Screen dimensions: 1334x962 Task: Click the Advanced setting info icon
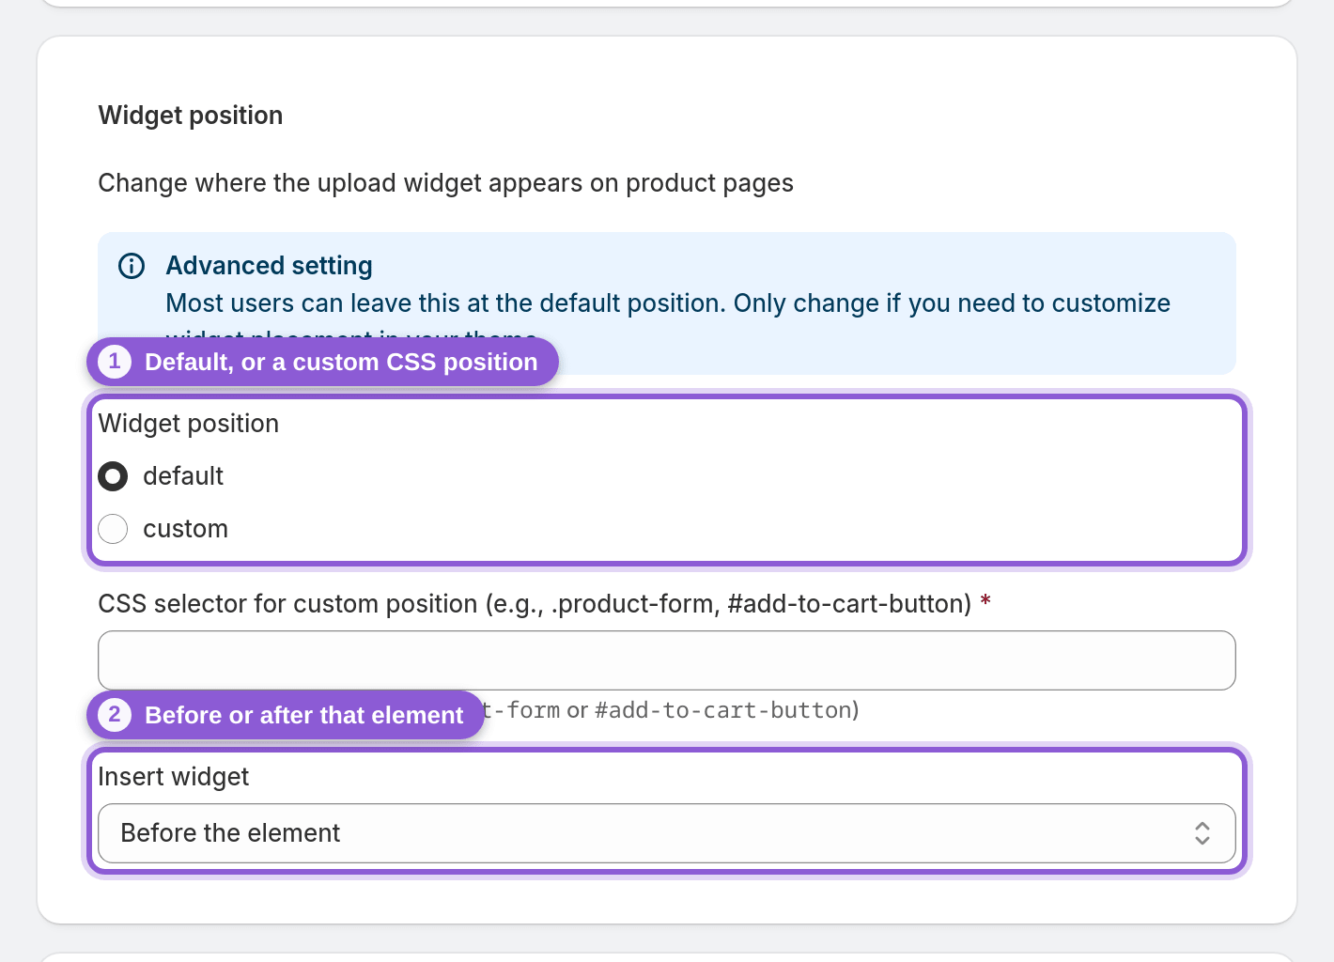point(132,266)
